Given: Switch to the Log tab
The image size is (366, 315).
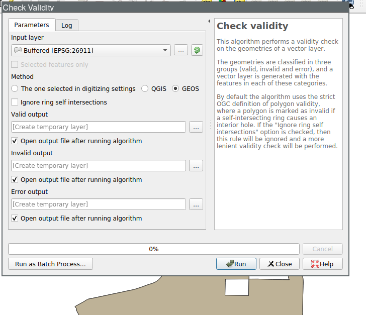Looking at the screenshot, I should click(x=67, y=26).
